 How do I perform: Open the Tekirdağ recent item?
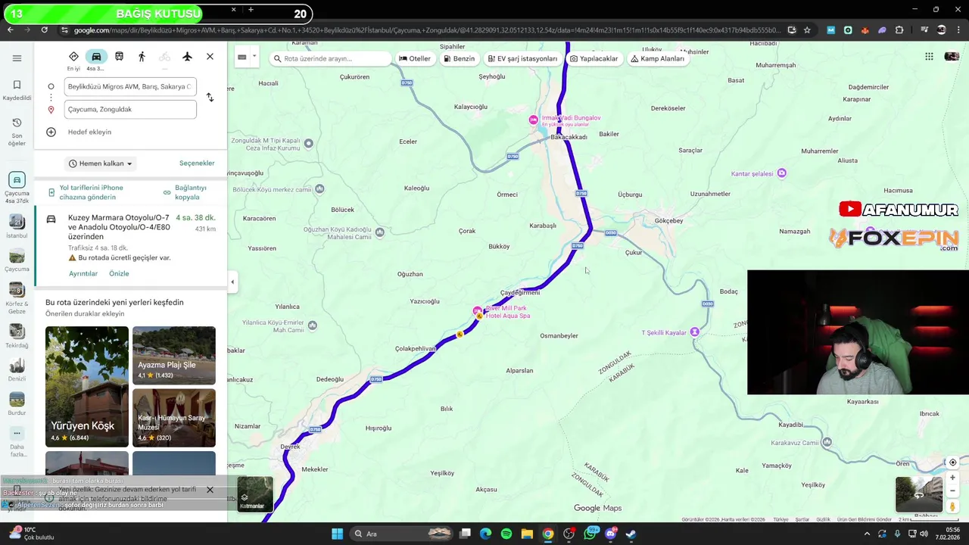click(17, 335)
